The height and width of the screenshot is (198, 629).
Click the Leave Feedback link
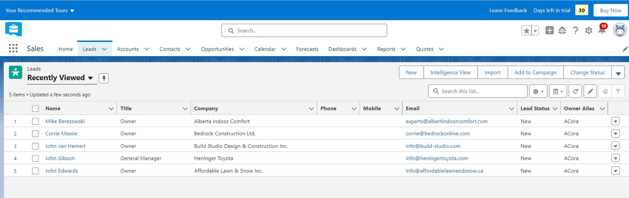pyautogui.click(x=508, y=10)
